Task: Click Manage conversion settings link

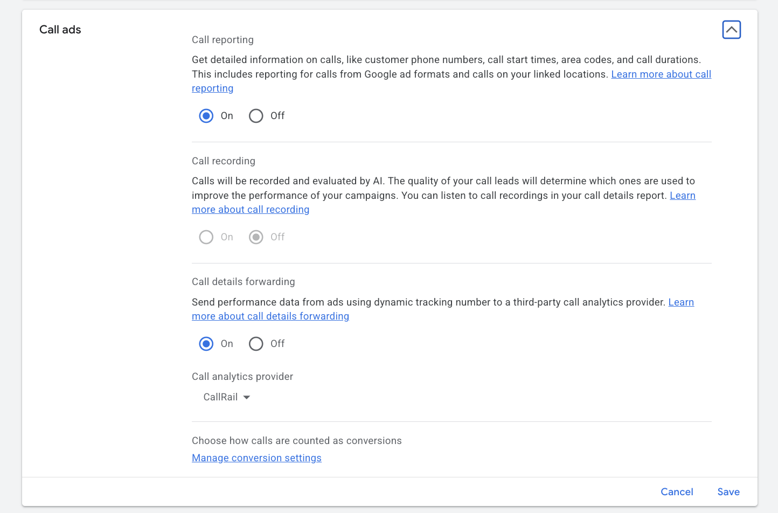Action: coord(256,458)
